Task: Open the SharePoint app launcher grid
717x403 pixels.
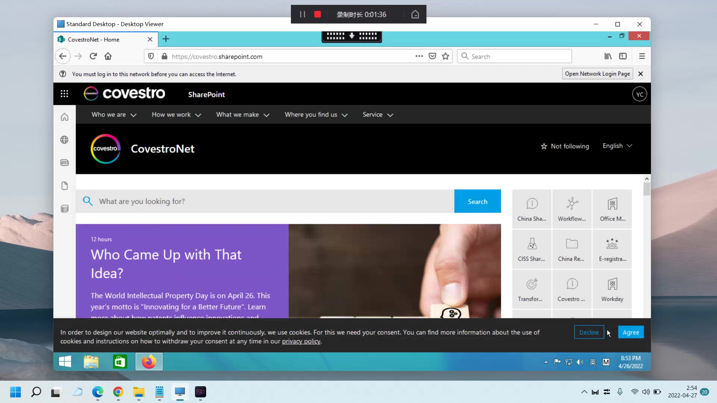Action: (x=64, y=94)
